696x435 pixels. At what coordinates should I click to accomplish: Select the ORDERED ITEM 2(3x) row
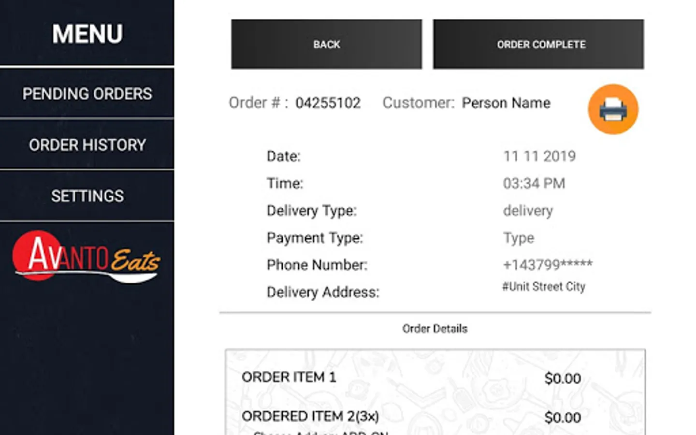tap(310, 416)
